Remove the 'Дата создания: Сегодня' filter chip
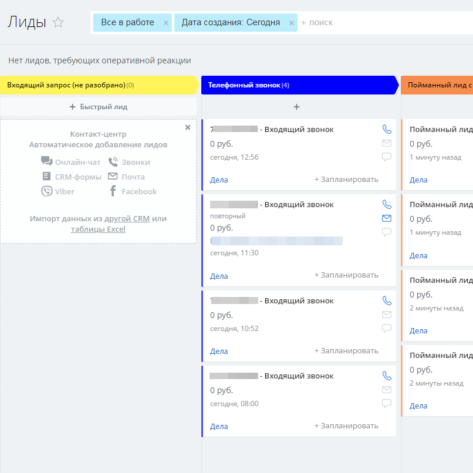Image resolution: width=473 pixels, height=473 pixels. click(292, 23)
